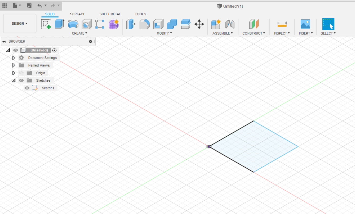Viewport: 355px width, 214px height.
Task: Select the Offset Face tool
Action: pyautogui.click(x=186, y=24)
